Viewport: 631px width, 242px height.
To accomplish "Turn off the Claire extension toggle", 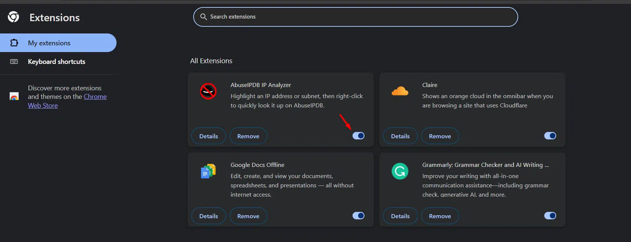I will 550,136.
